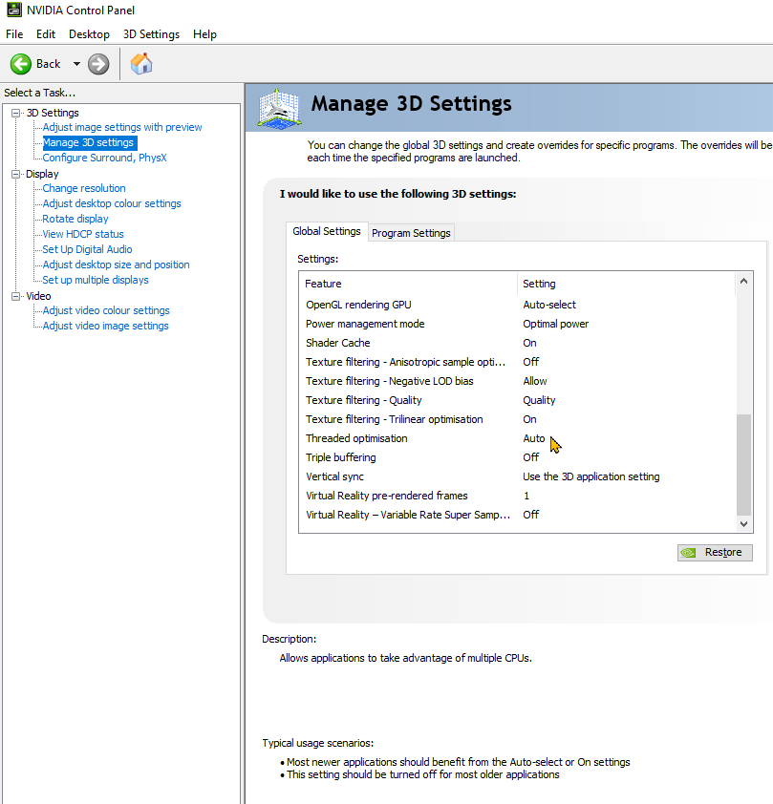The width and height of the screenshot is (773, 804).
Task: Open Set up multiple displays
Action: coord(96,280)
